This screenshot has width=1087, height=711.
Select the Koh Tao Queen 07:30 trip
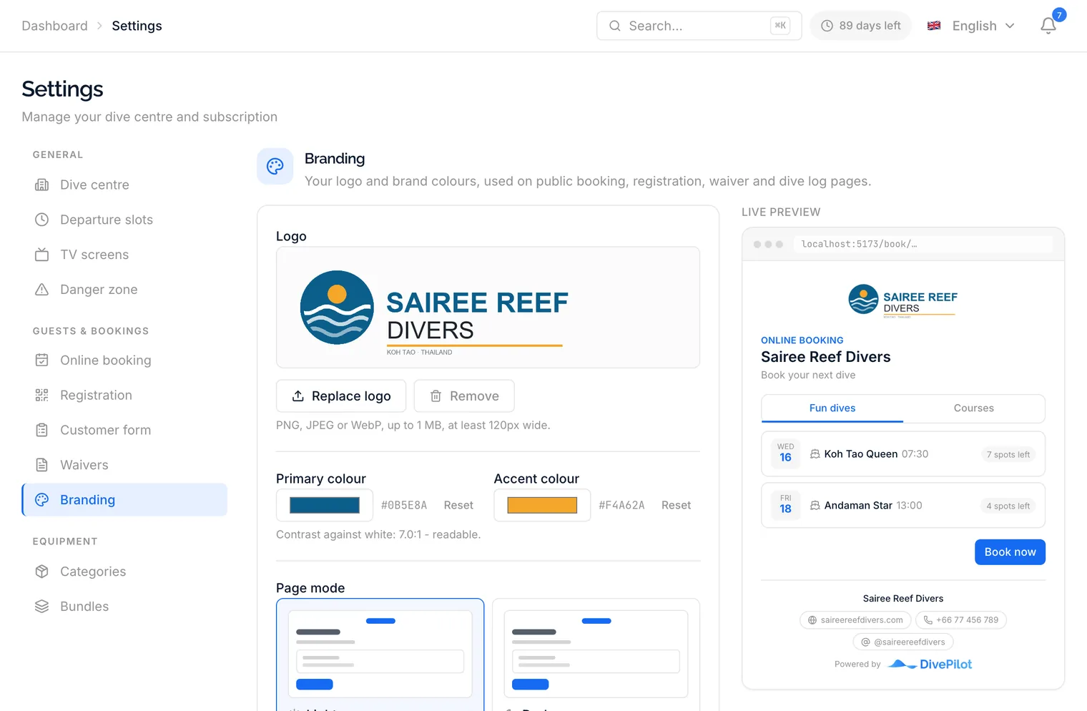click(x=903, y=454)
